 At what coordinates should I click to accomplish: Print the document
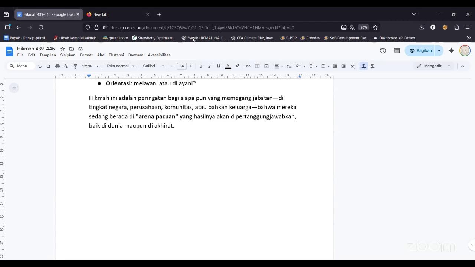coord(58,66)
